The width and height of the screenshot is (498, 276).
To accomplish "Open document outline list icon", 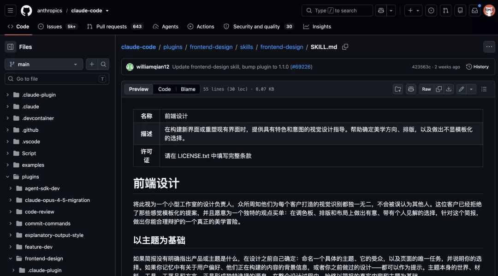I will point(484,89).
